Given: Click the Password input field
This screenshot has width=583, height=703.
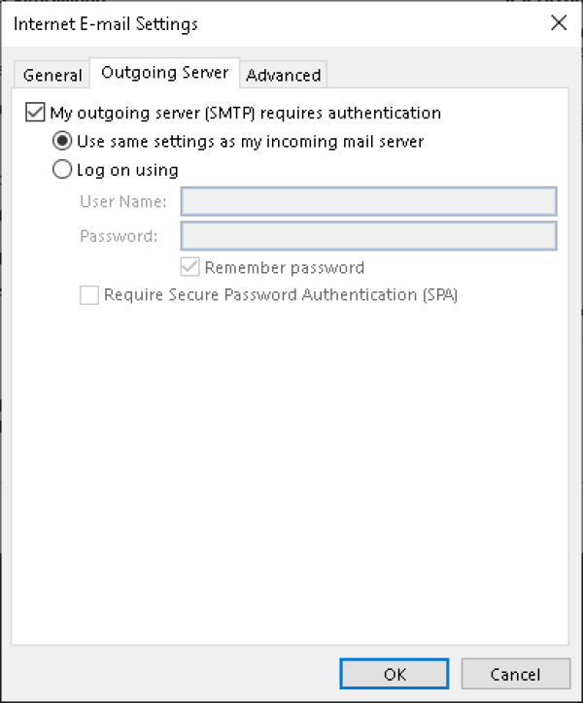Looking at the screenshot, I should (368, 236).
